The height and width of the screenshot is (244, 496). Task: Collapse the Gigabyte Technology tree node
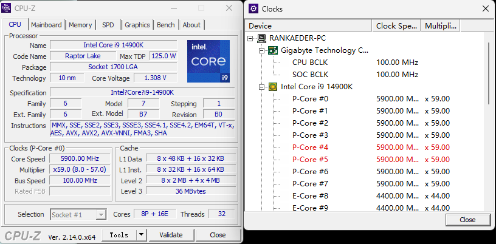262,50
